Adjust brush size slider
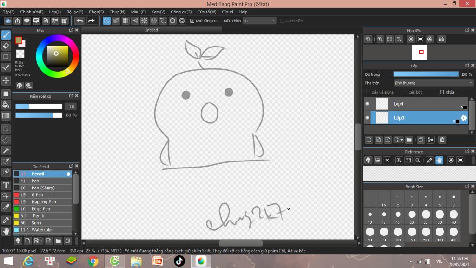Viewport: 476px width, 268px height. 39,107
